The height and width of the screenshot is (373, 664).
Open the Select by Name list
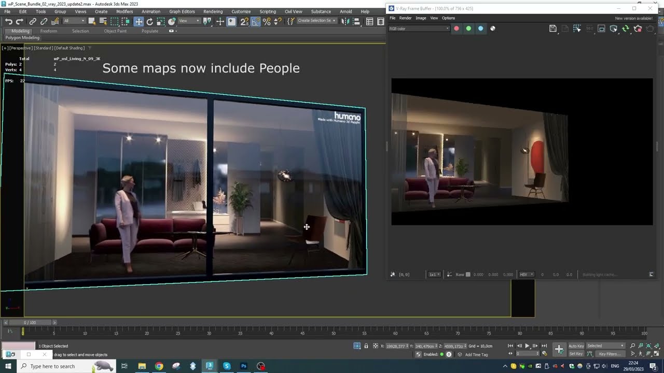(103, 21)
